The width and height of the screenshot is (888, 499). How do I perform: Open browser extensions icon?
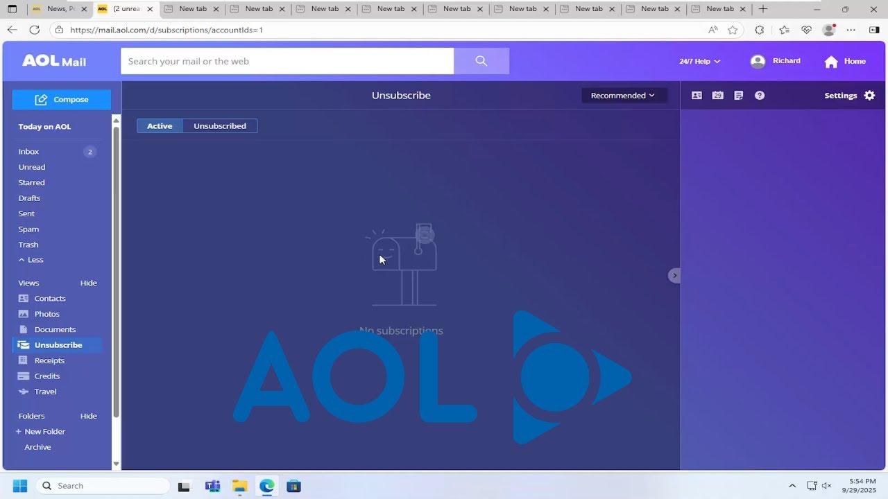(x=759, y=30)
